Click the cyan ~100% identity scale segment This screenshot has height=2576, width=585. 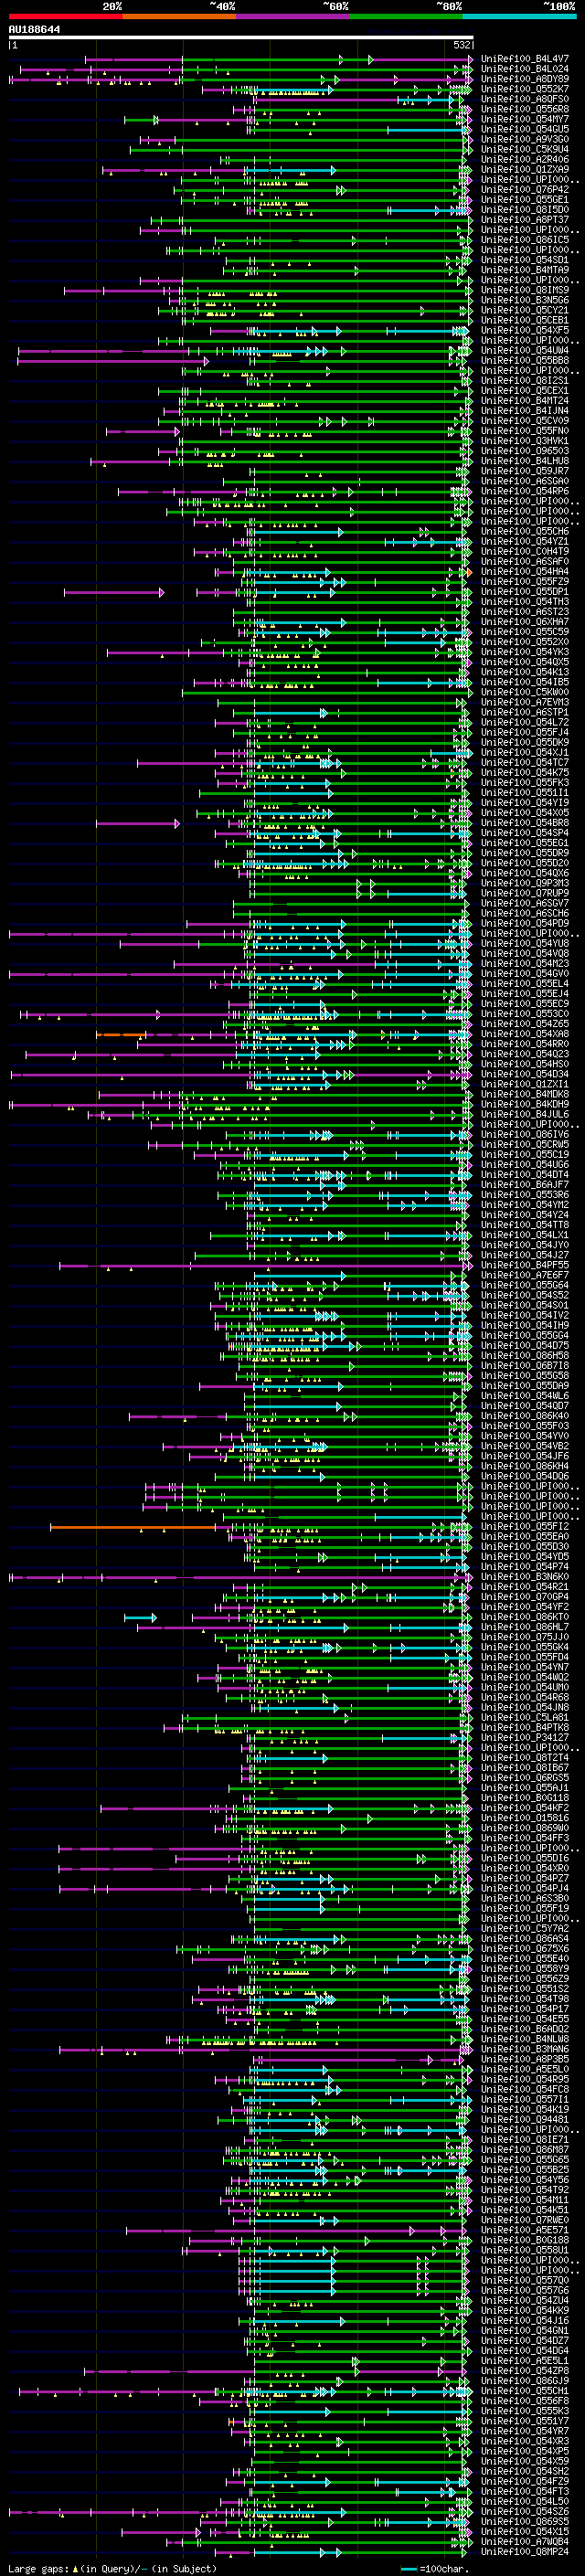(x=519, y=16)
